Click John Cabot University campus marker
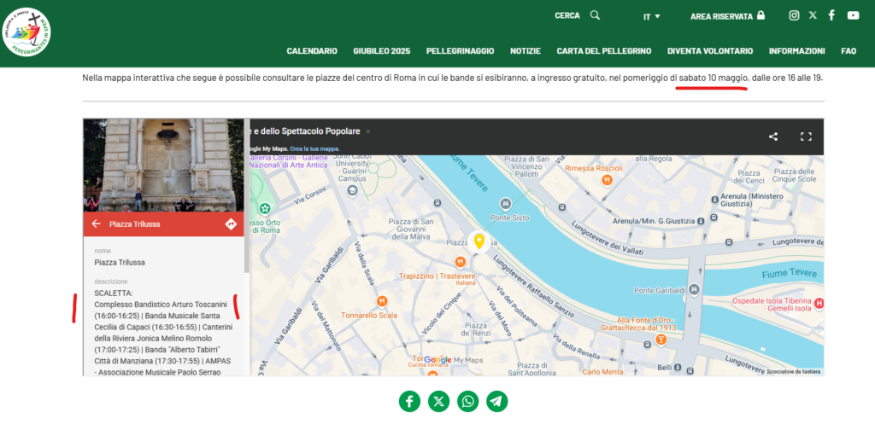 coord(352,191)
